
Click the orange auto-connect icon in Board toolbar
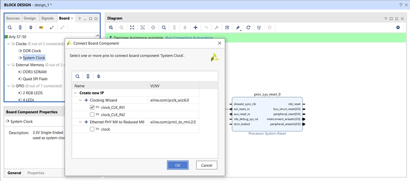point(41,27)
